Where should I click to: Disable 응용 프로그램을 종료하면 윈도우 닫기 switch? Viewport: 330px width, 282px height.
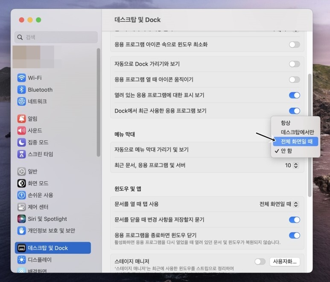pyautogui.click(x=295, y=235)
